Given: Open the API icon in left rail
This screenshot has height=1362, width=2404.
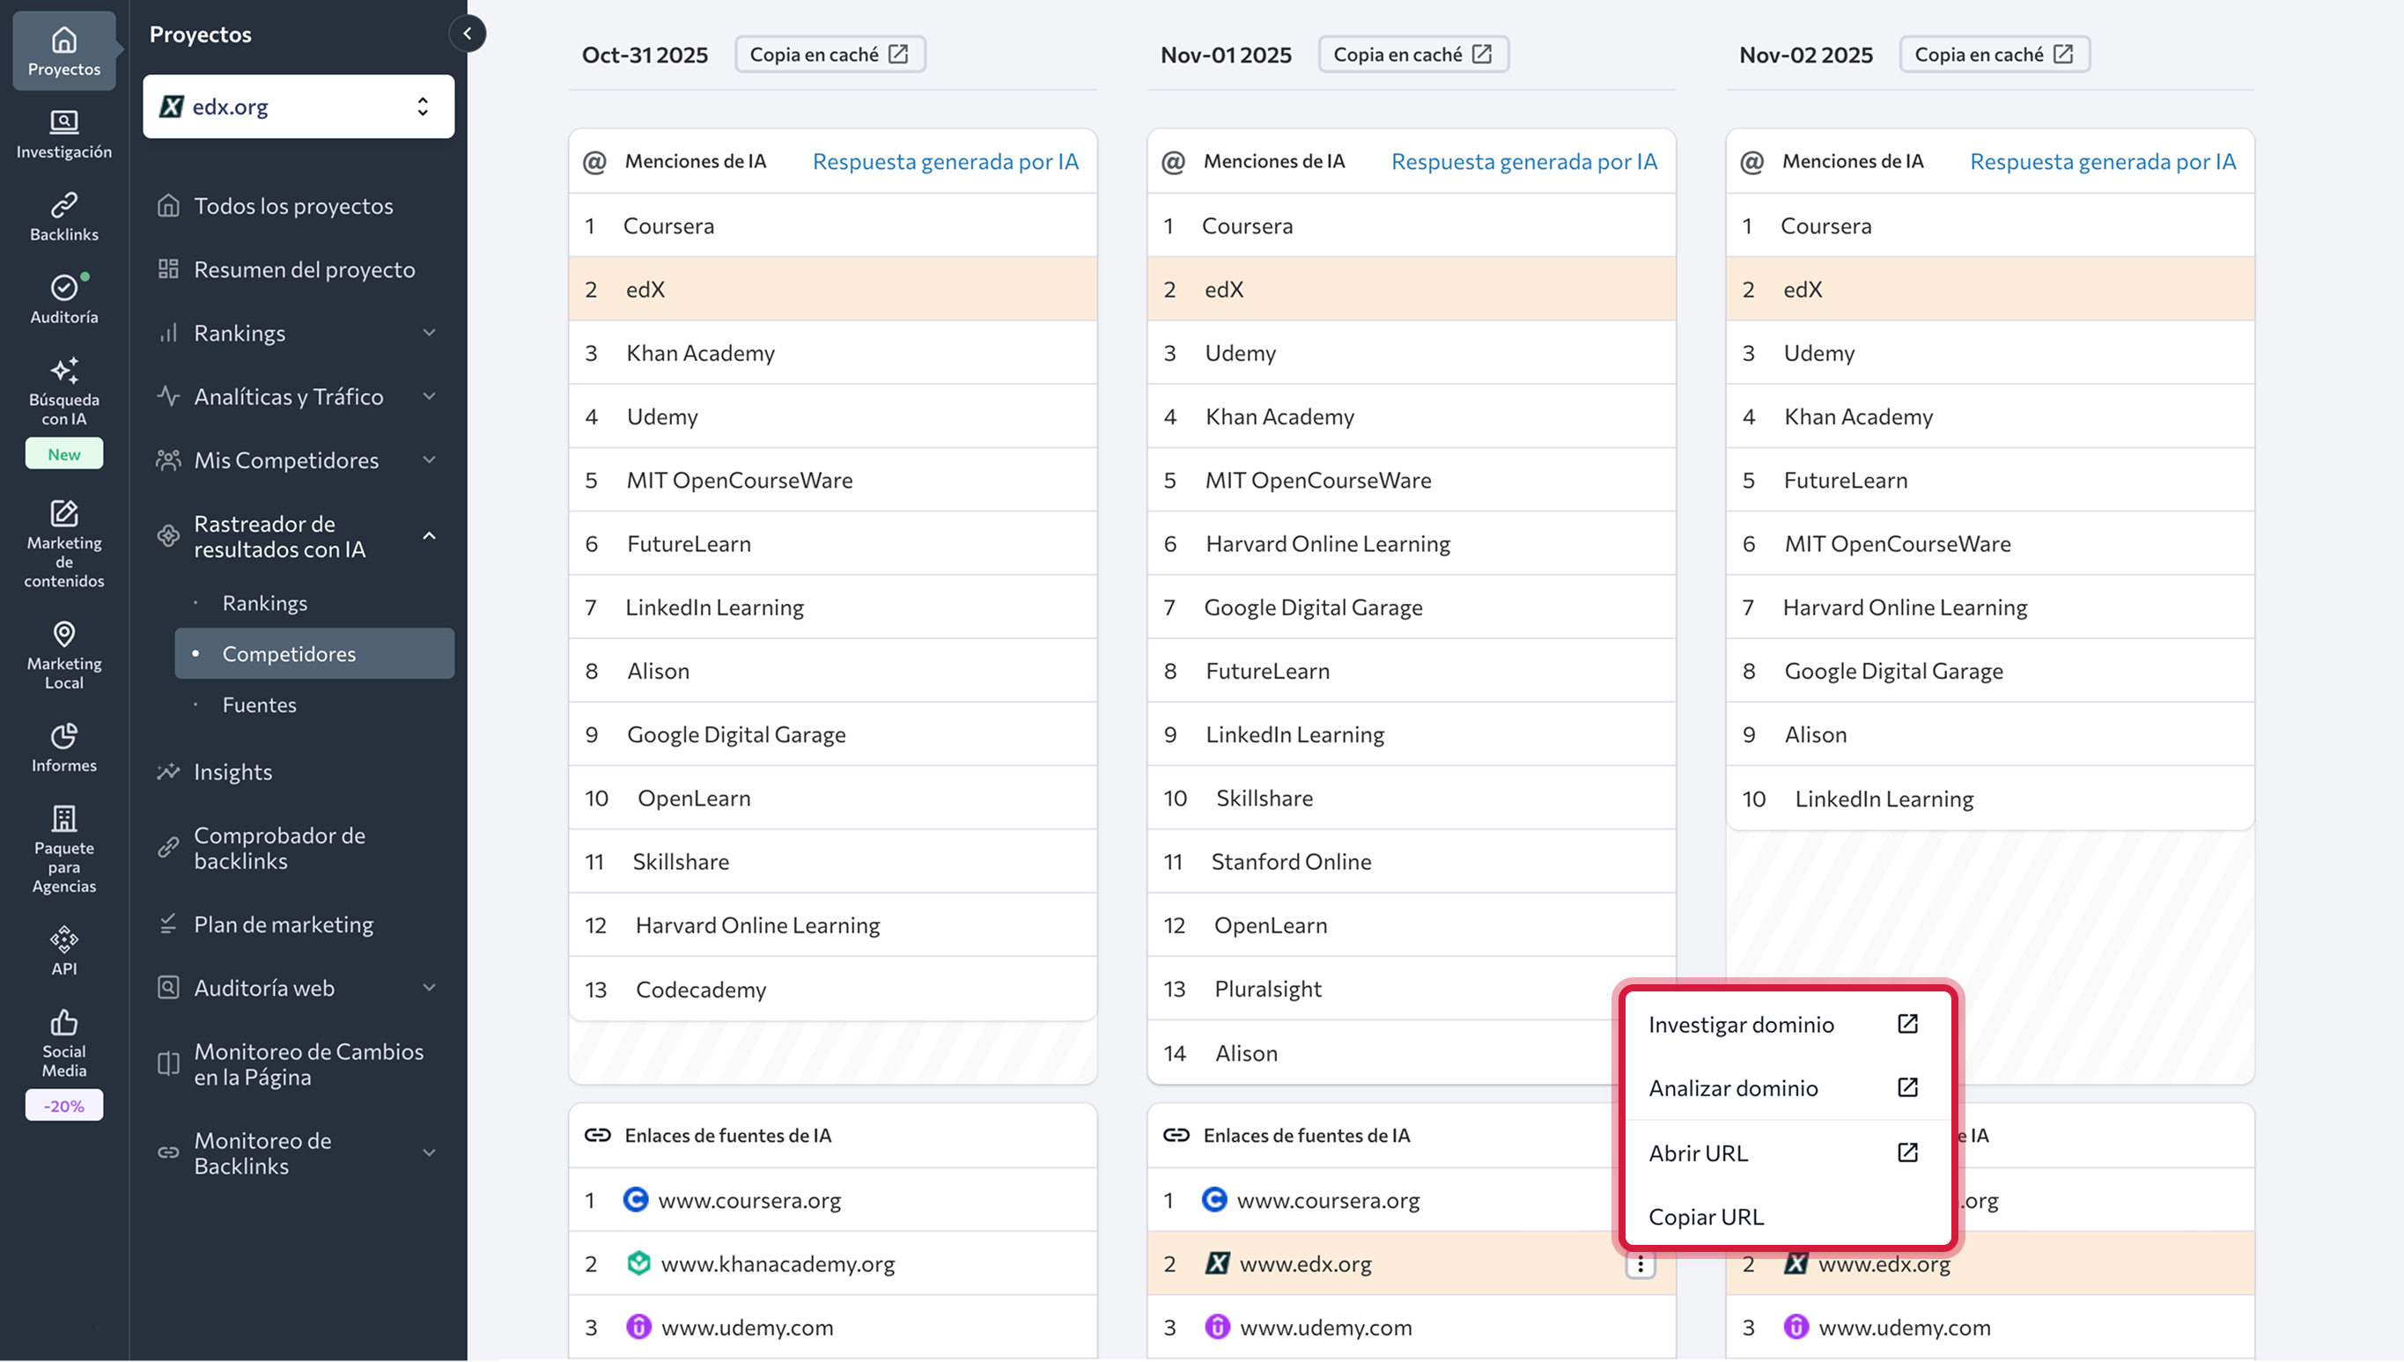Looking at the screenshot, I should (63, 939).
